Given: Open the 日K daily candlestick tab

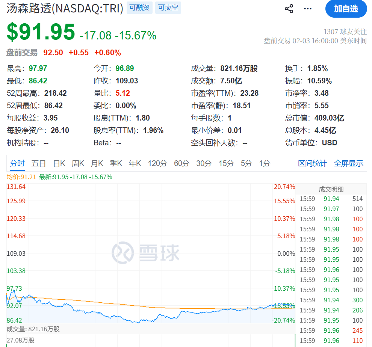Looking at the screenshot, I should (x=59, y=163).
